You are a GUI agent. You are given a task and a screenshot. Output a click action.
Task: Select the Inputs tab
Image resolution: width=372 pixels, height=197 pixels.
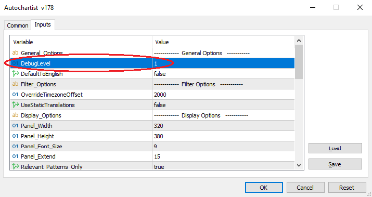(43, 24)
